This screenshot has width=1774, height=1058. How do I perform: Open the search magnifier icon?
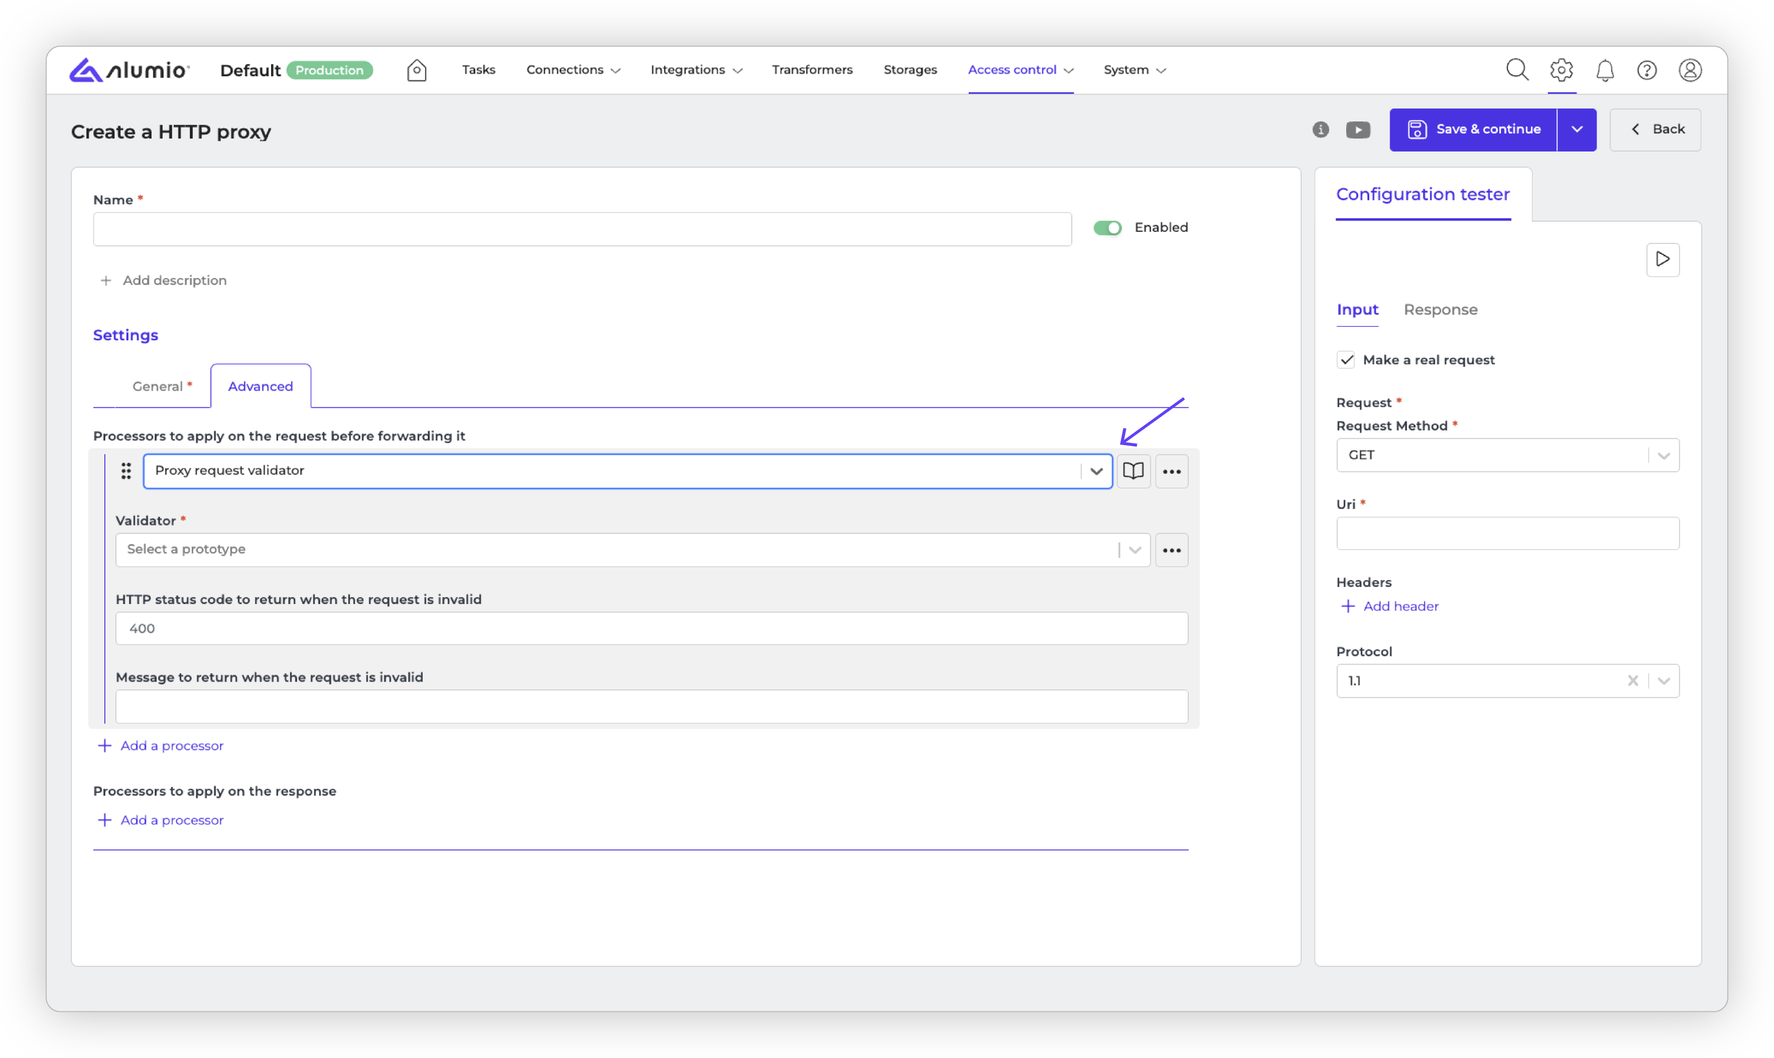tap(1517, 70)
